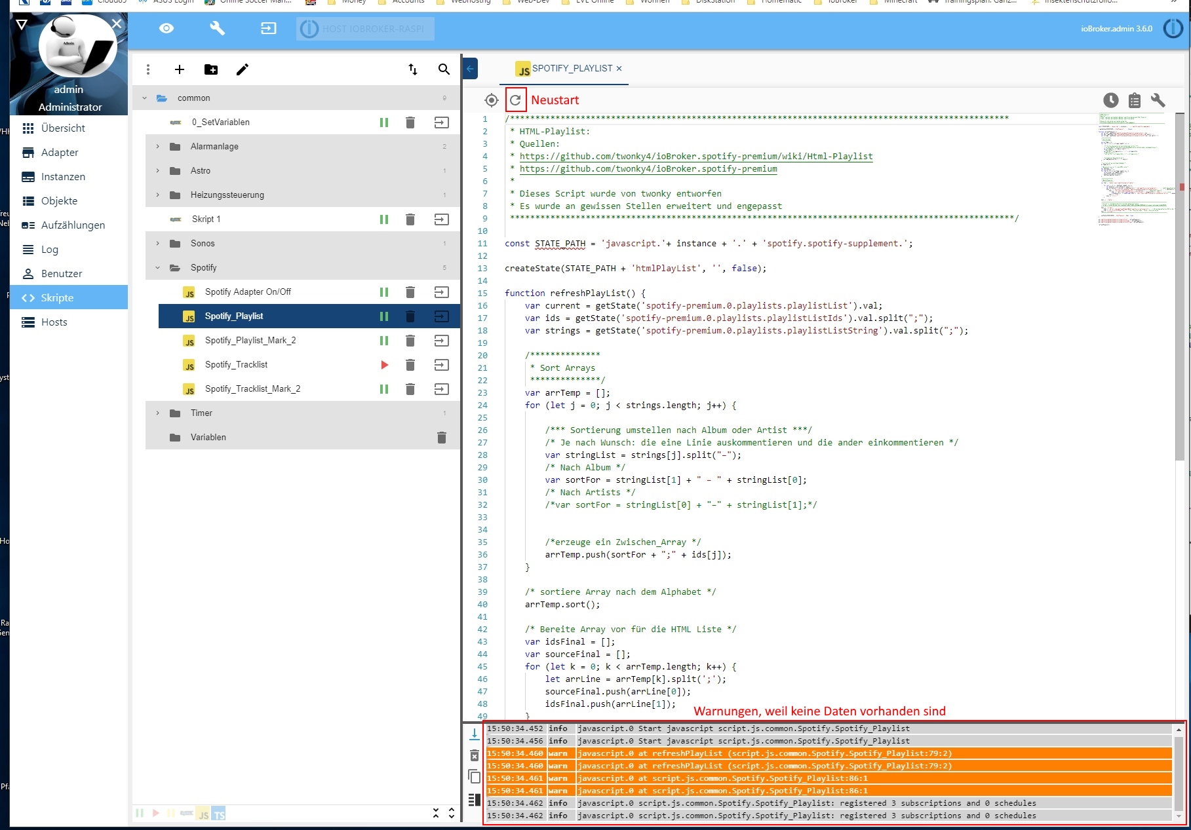This screenshot has height=830, width=1191.
Task: Open Spotify_Tracklist in editor
Action: pyautogui.click(x=442, y=365)
